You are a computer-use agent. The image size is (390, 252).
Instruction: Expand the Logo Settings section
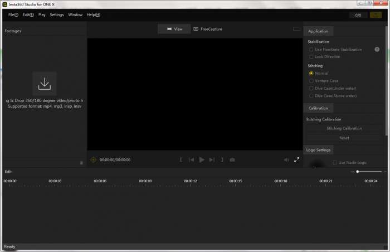click(319, 150)
